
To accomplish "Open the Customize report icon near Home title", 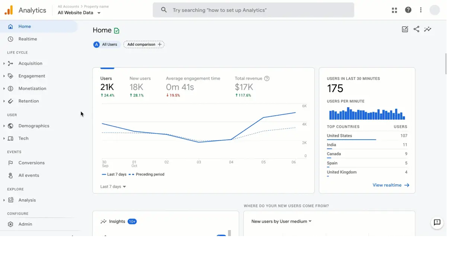I will pos(405,29).
